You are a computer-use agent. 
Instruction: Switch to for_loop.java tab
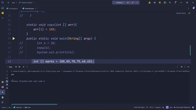pos(12,9)
